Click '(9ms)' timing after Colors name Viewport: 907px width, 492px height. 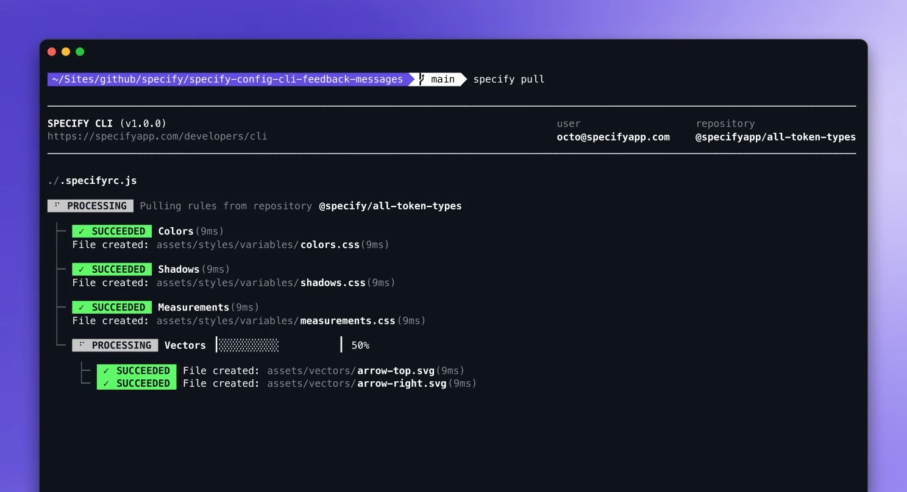(209, 231)
